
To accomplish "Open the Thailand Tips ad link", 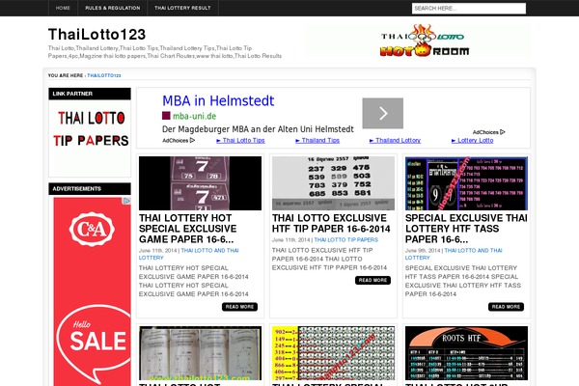I will coord(317,140).
